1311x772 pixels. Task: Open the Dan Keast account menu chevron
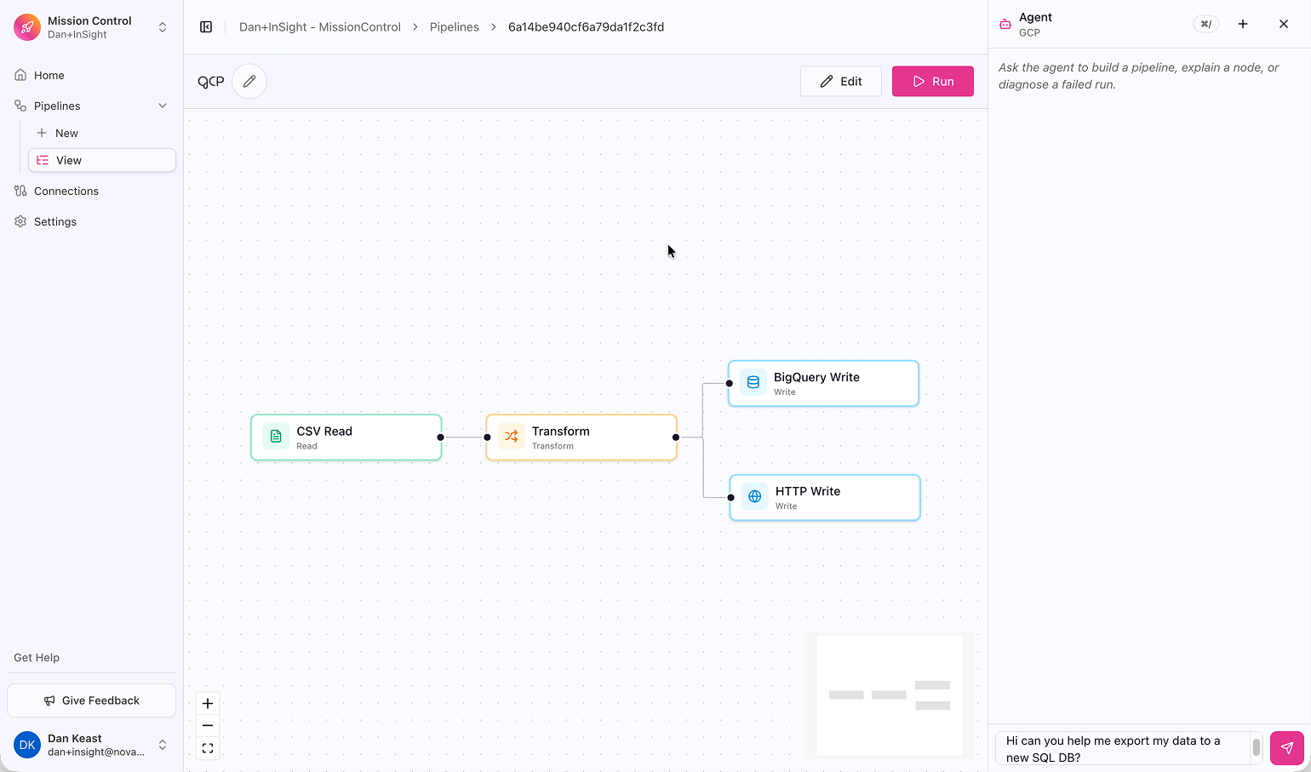point(163,745)
